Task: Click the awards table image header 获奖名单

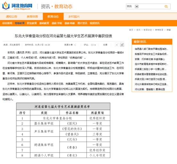Action: [x=63, y=106]
